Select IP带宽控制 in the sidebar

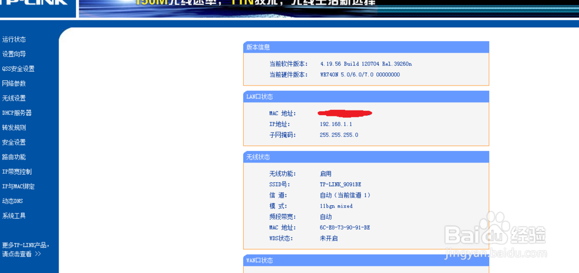17,172
